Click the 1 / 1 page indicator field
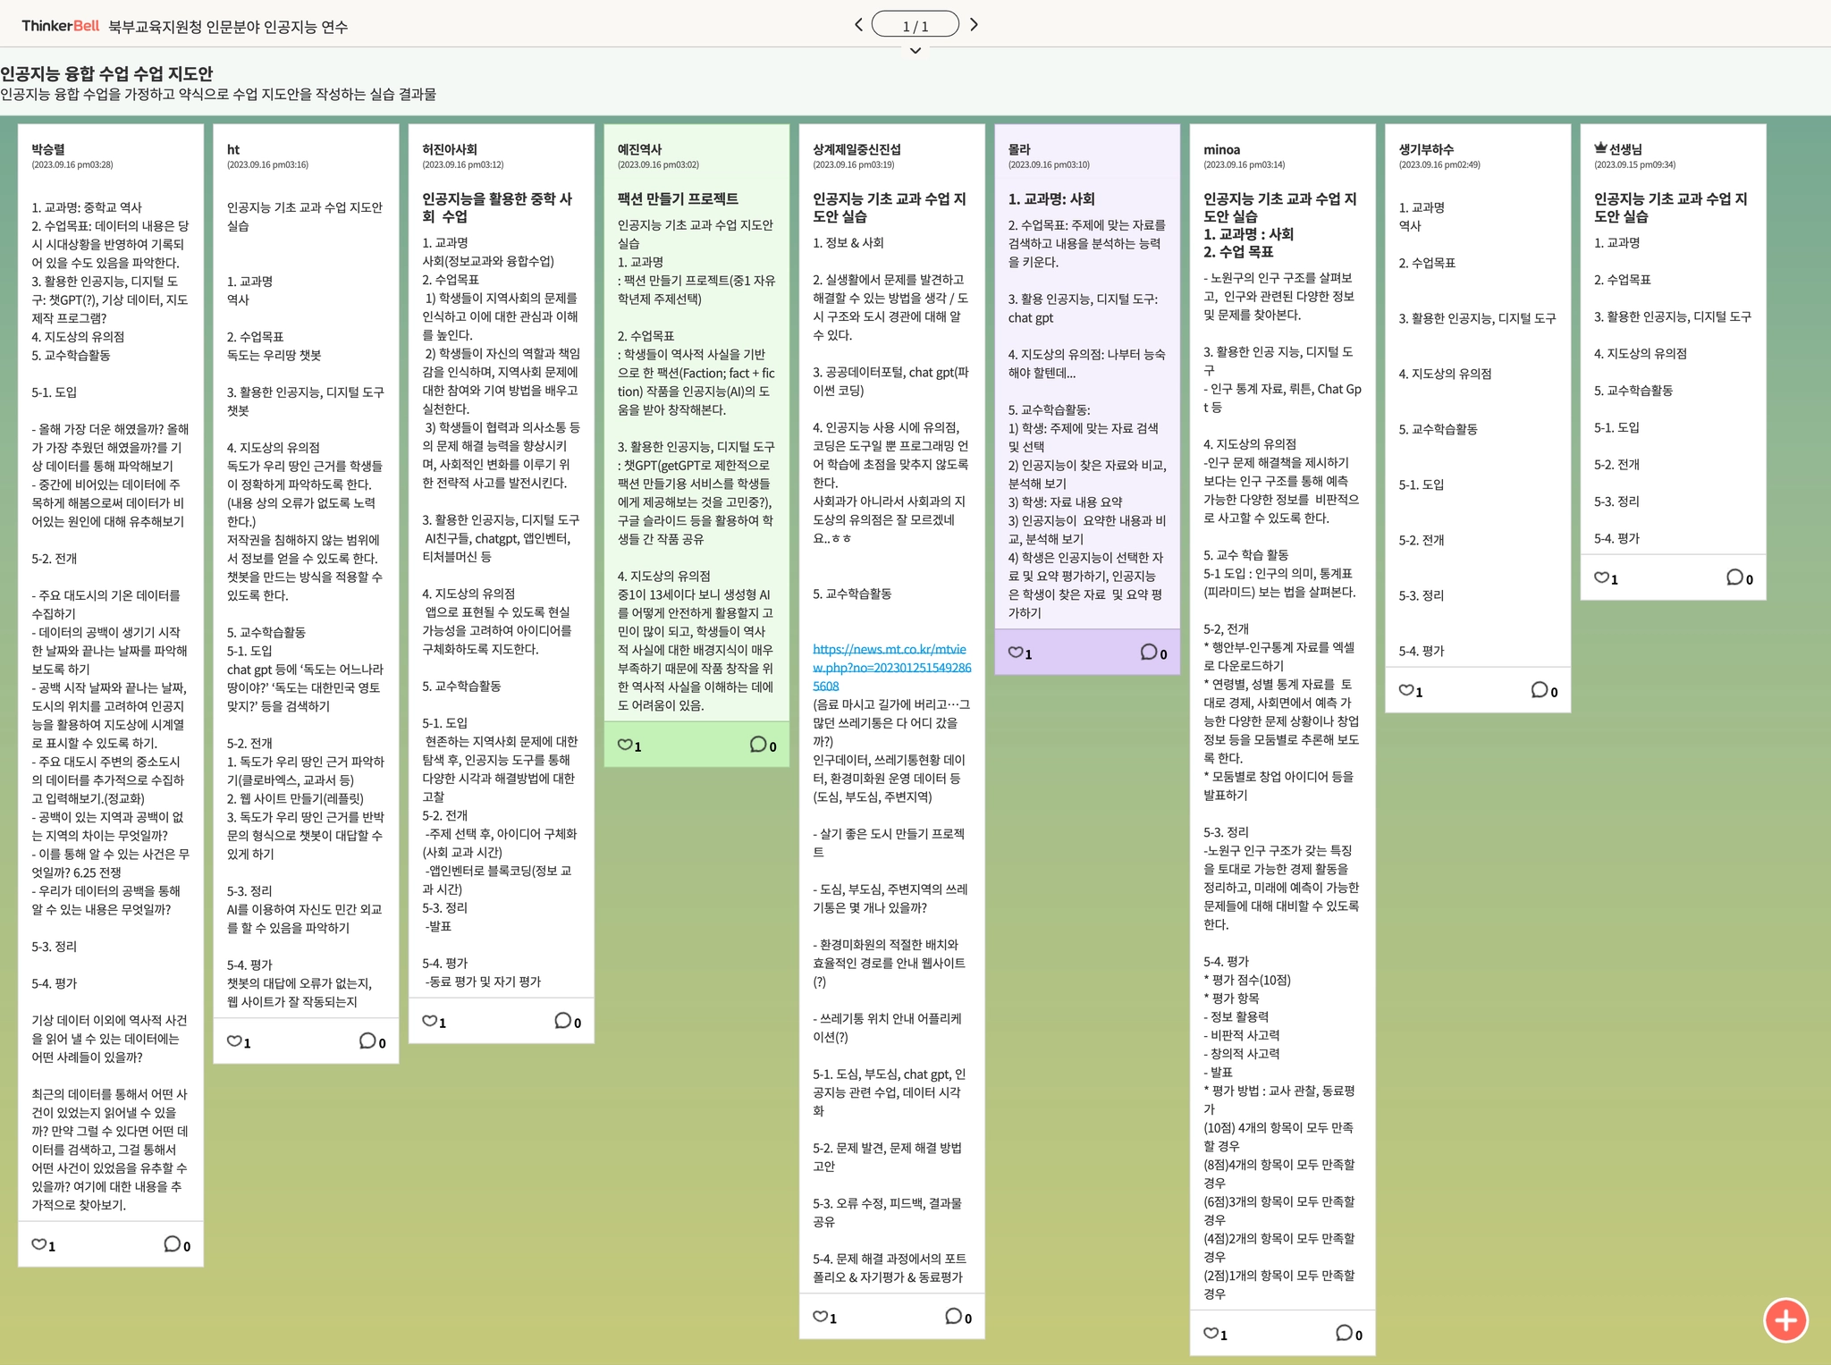Viewport: 1831px width, 1365px height. pos(915,25)
